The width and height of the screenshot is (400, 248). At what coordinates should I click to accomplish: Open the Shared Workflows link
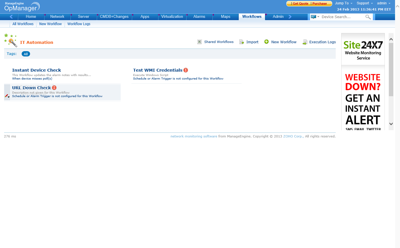click(x=219, y=42)
